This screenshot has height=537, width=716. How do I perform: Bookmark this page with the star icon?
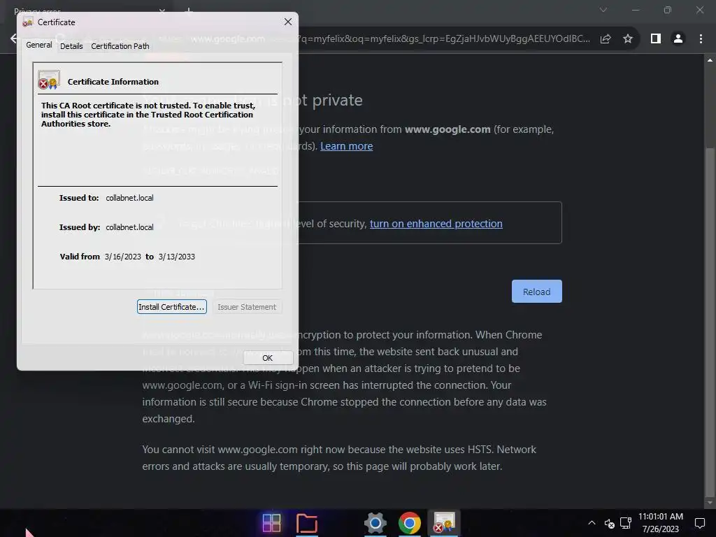(x=628, y=39)
